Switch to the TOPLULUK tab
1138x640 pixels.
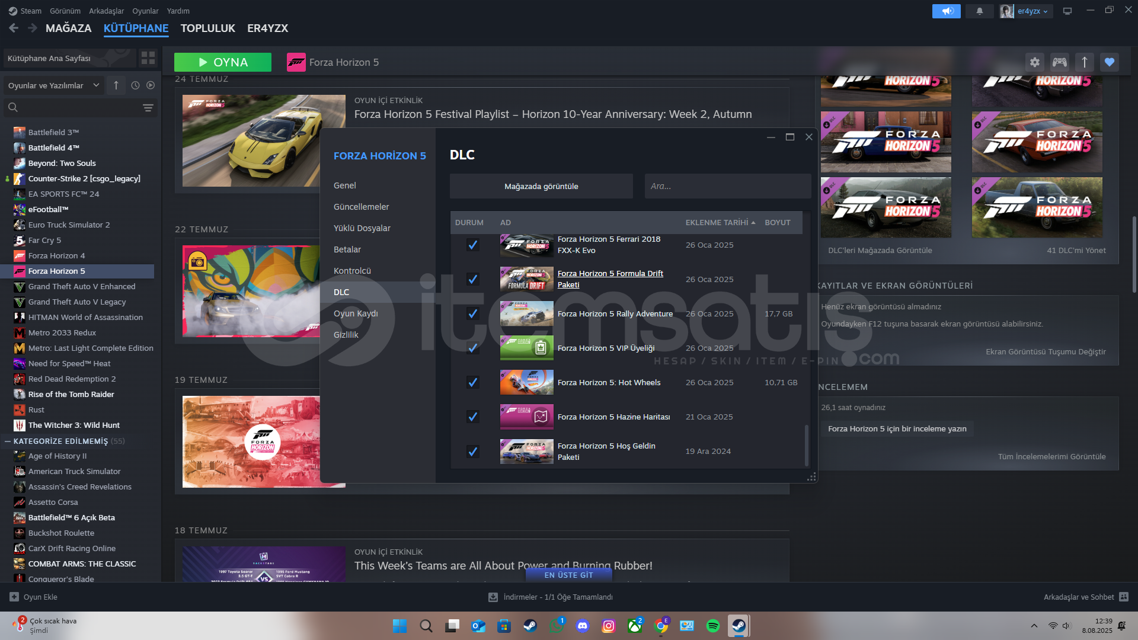tap(207, 28)
